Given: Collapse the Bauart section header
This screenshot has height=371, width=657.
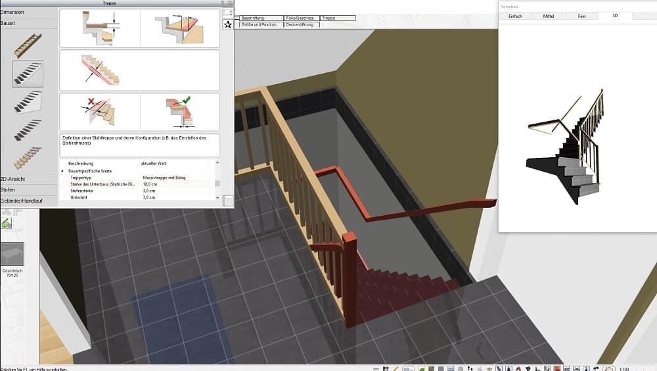Looking at the screenshot, I should [x=28, y=23].
